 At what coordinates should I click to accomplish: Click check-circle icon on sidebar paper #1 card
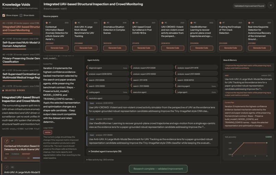(x=7, y=141)
